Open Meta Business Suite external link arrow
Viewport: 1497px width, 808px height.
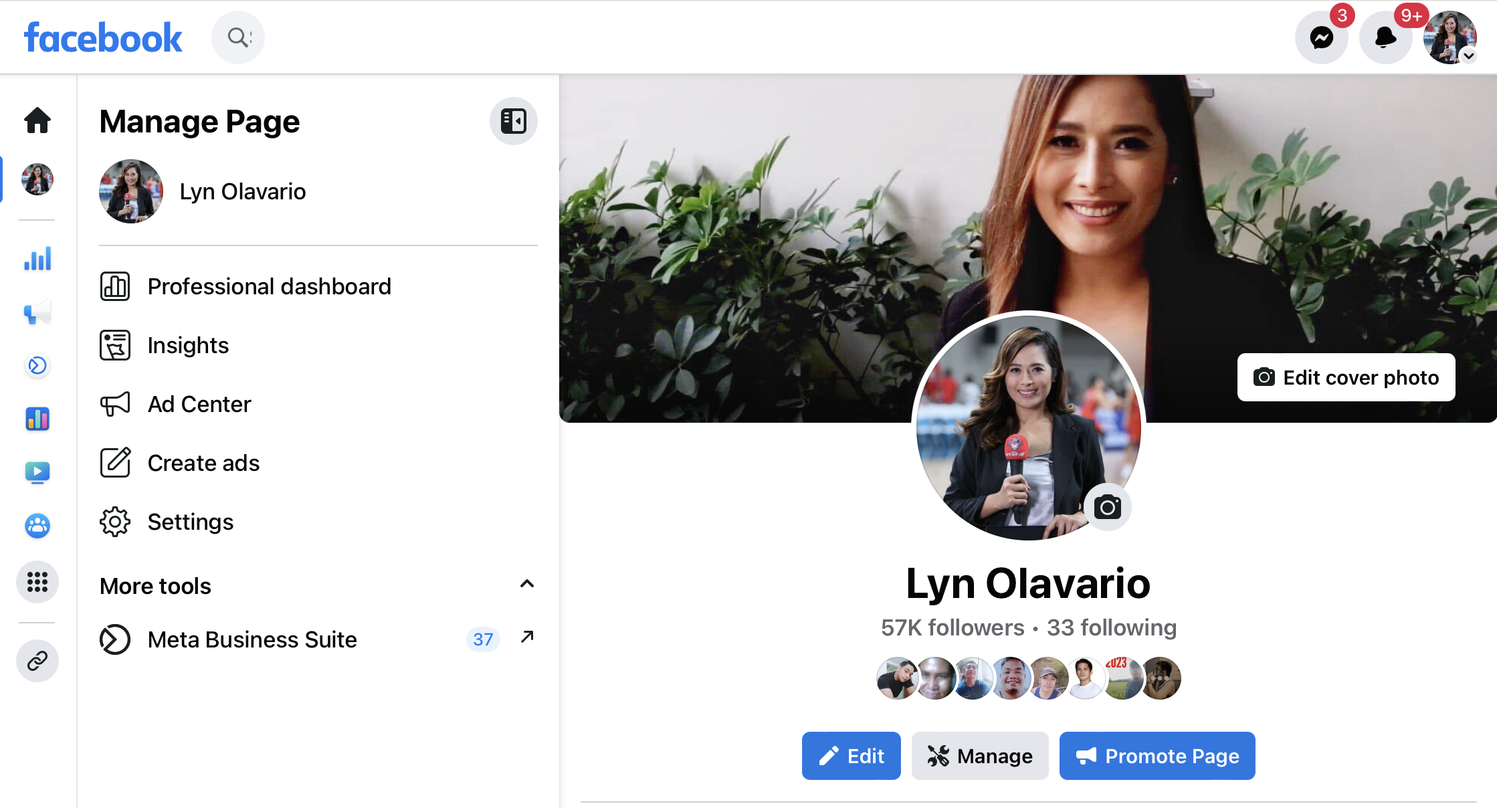pos(527,637)
